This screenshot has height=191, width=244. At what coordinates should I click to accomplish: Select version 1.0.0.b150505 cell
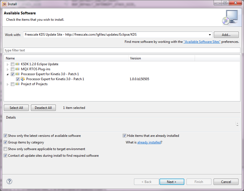pos(139,79)
